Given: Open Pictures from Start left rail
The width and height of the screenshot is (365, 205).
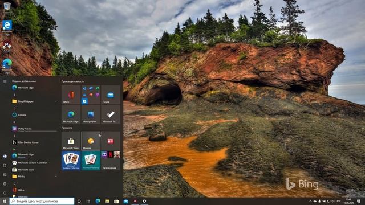Looking at the screenshot, I should point(5,175).
